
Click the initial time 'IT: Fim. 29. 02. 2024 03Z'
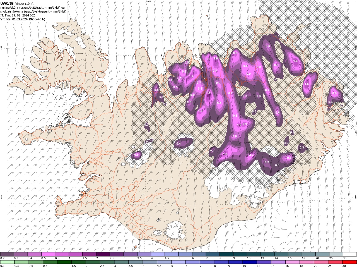point(18,15)
